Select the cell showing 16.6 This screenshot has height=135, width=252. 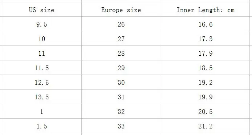click(x=206, y=24)
